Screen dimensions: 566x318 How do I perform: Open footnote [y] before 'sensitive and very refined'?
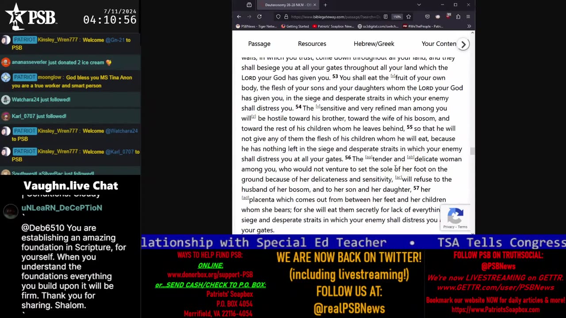tap(318, 106)
